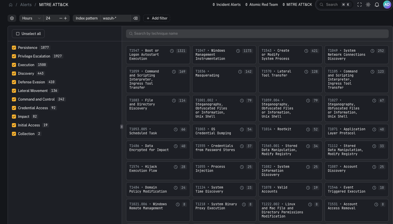
Task: Navigate to Alerts breadcrumb
Action: 26,5
